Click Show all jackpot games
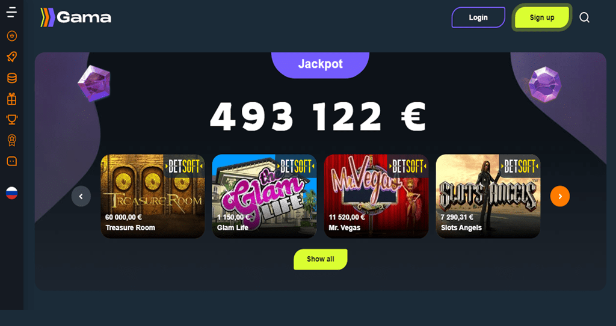 pyautogui.click(x=321, y=259)
